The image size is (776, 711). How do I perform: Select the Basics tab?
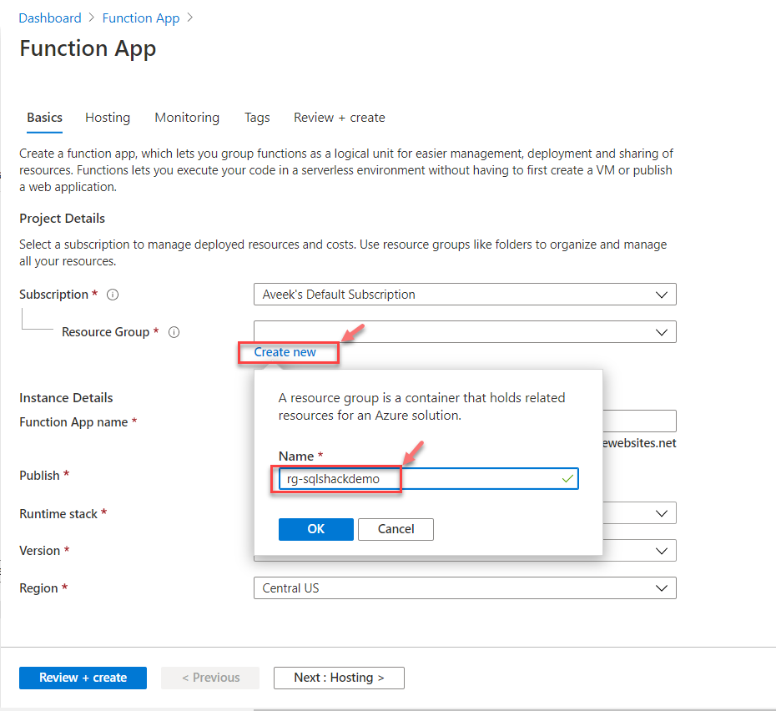[x=44, y=118]
